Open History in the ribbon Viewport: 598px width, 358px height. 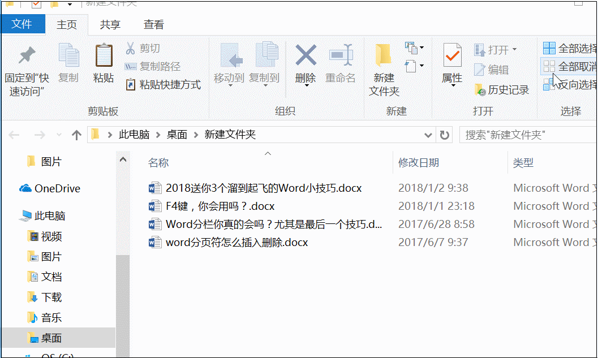[502, 89]
